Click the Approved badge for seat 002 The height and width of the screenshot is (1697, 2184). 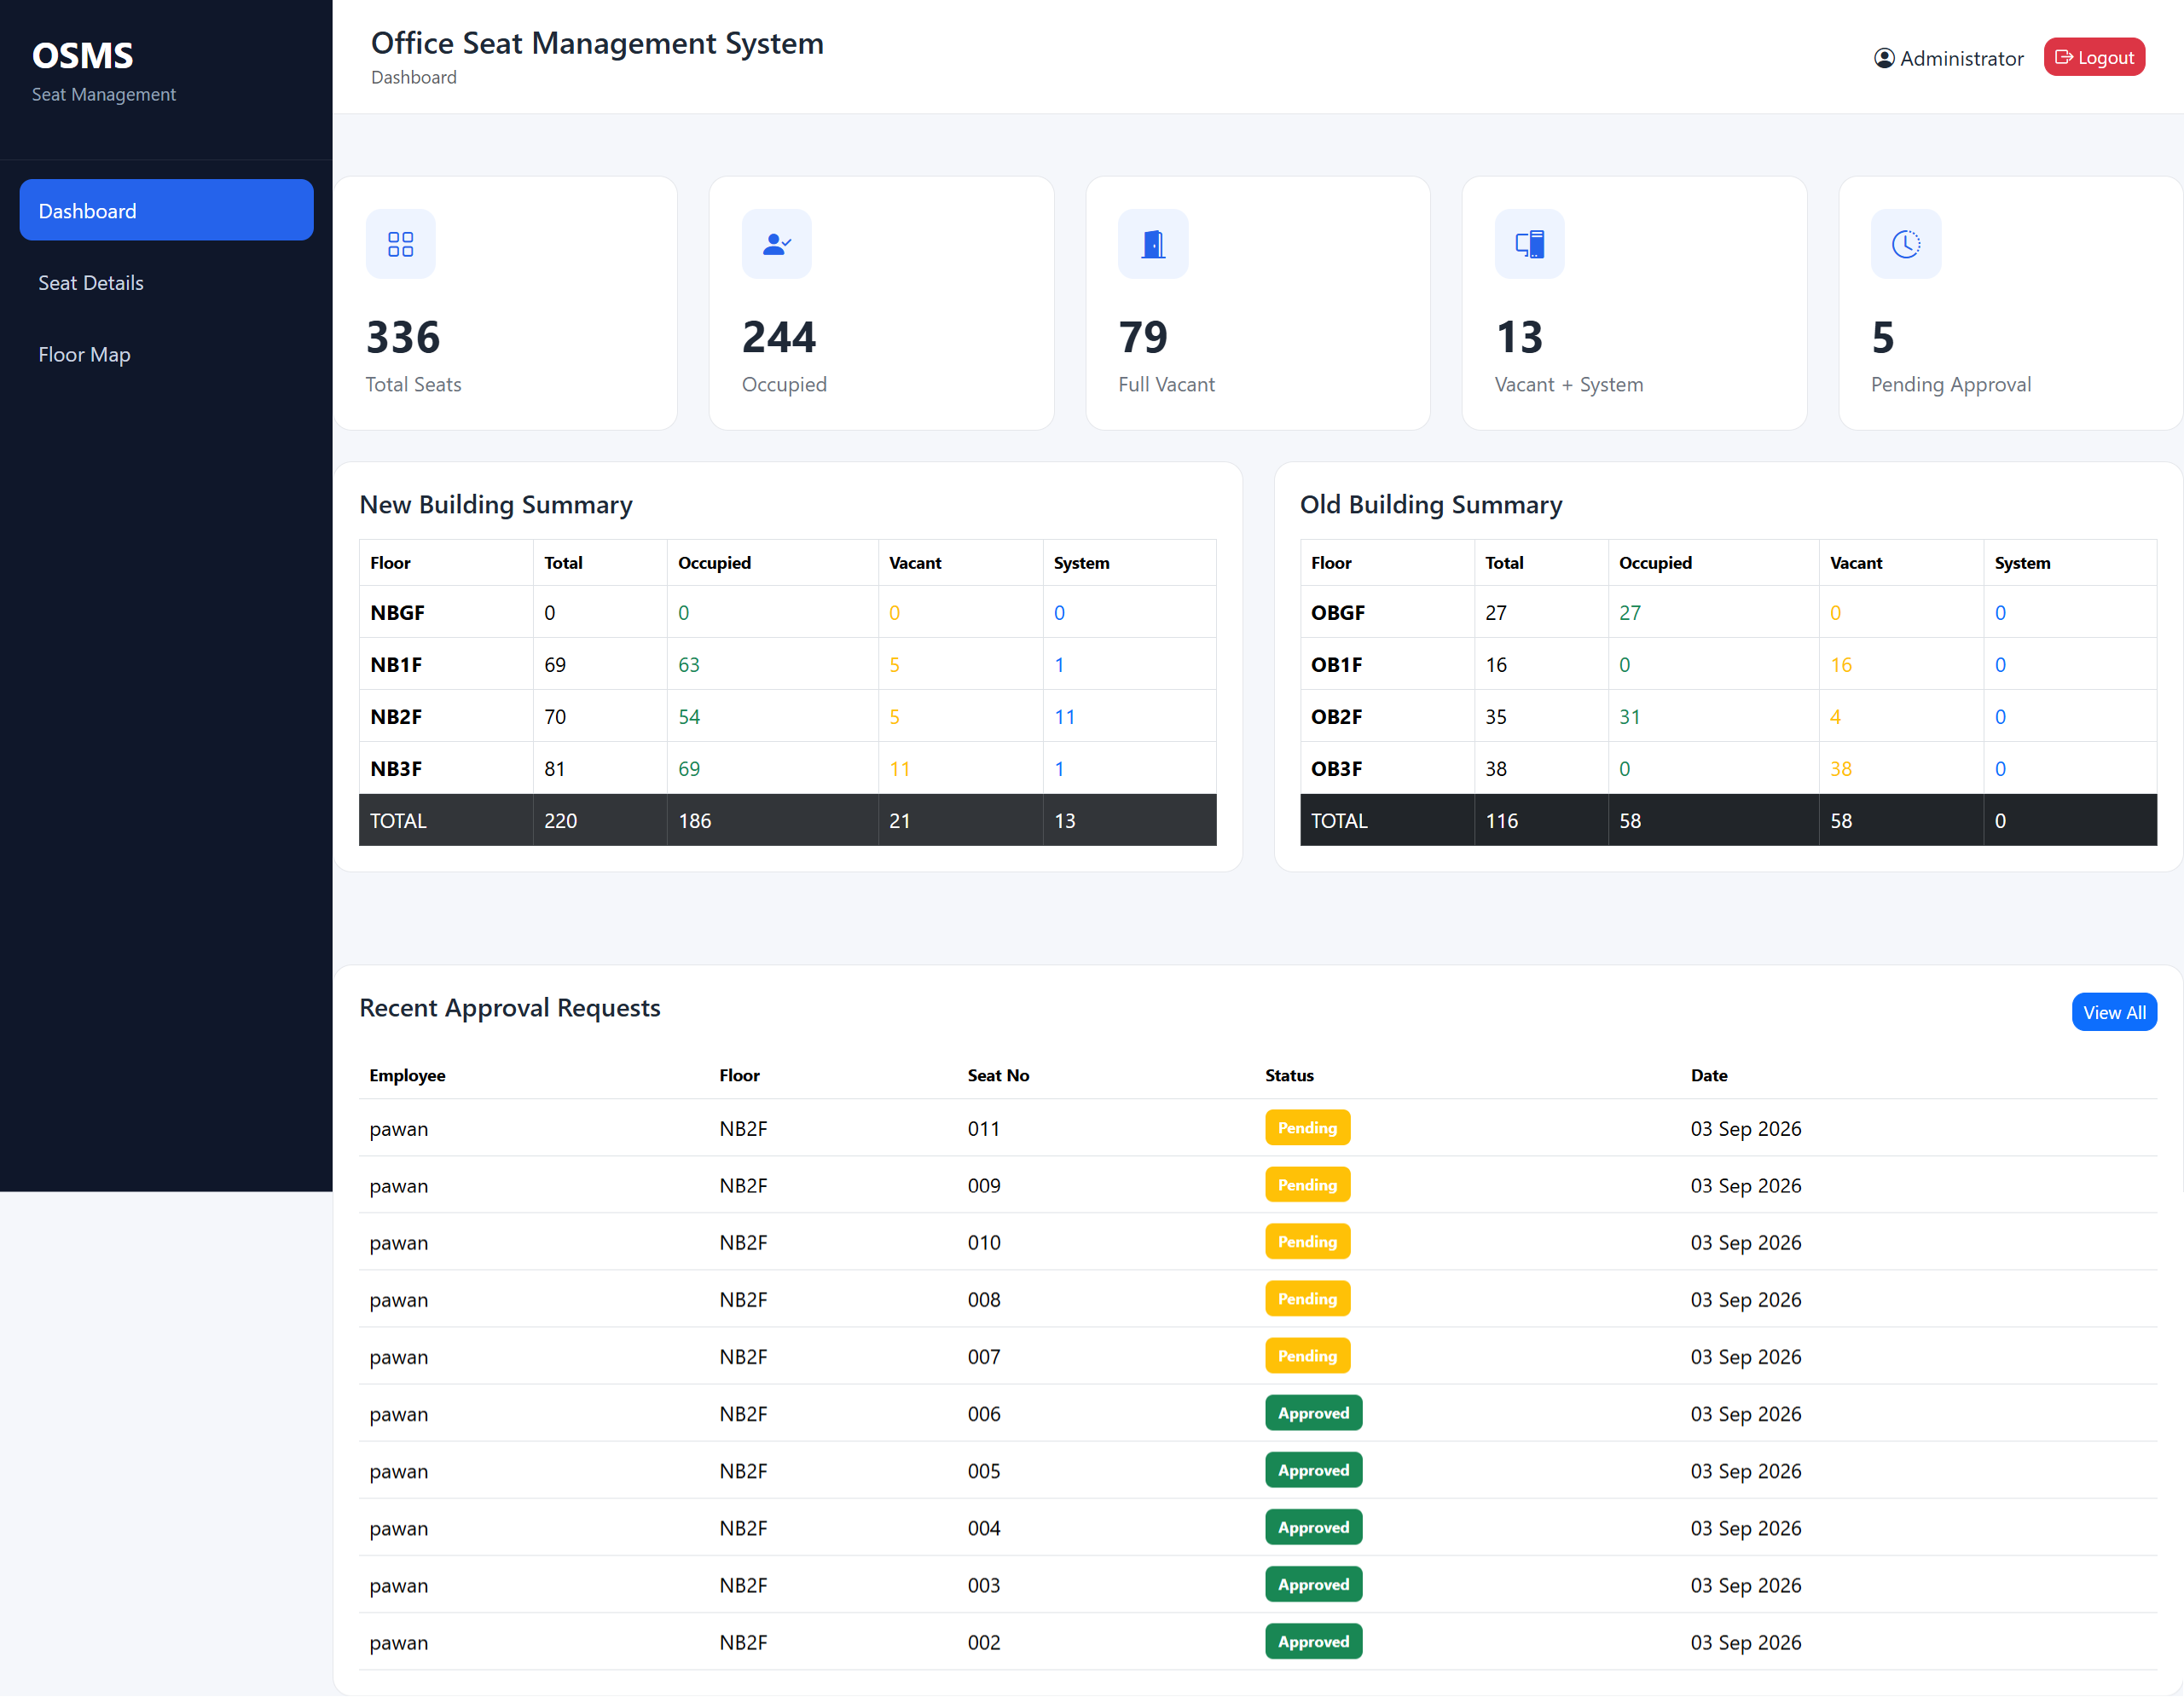[x=1313, y=1642]
